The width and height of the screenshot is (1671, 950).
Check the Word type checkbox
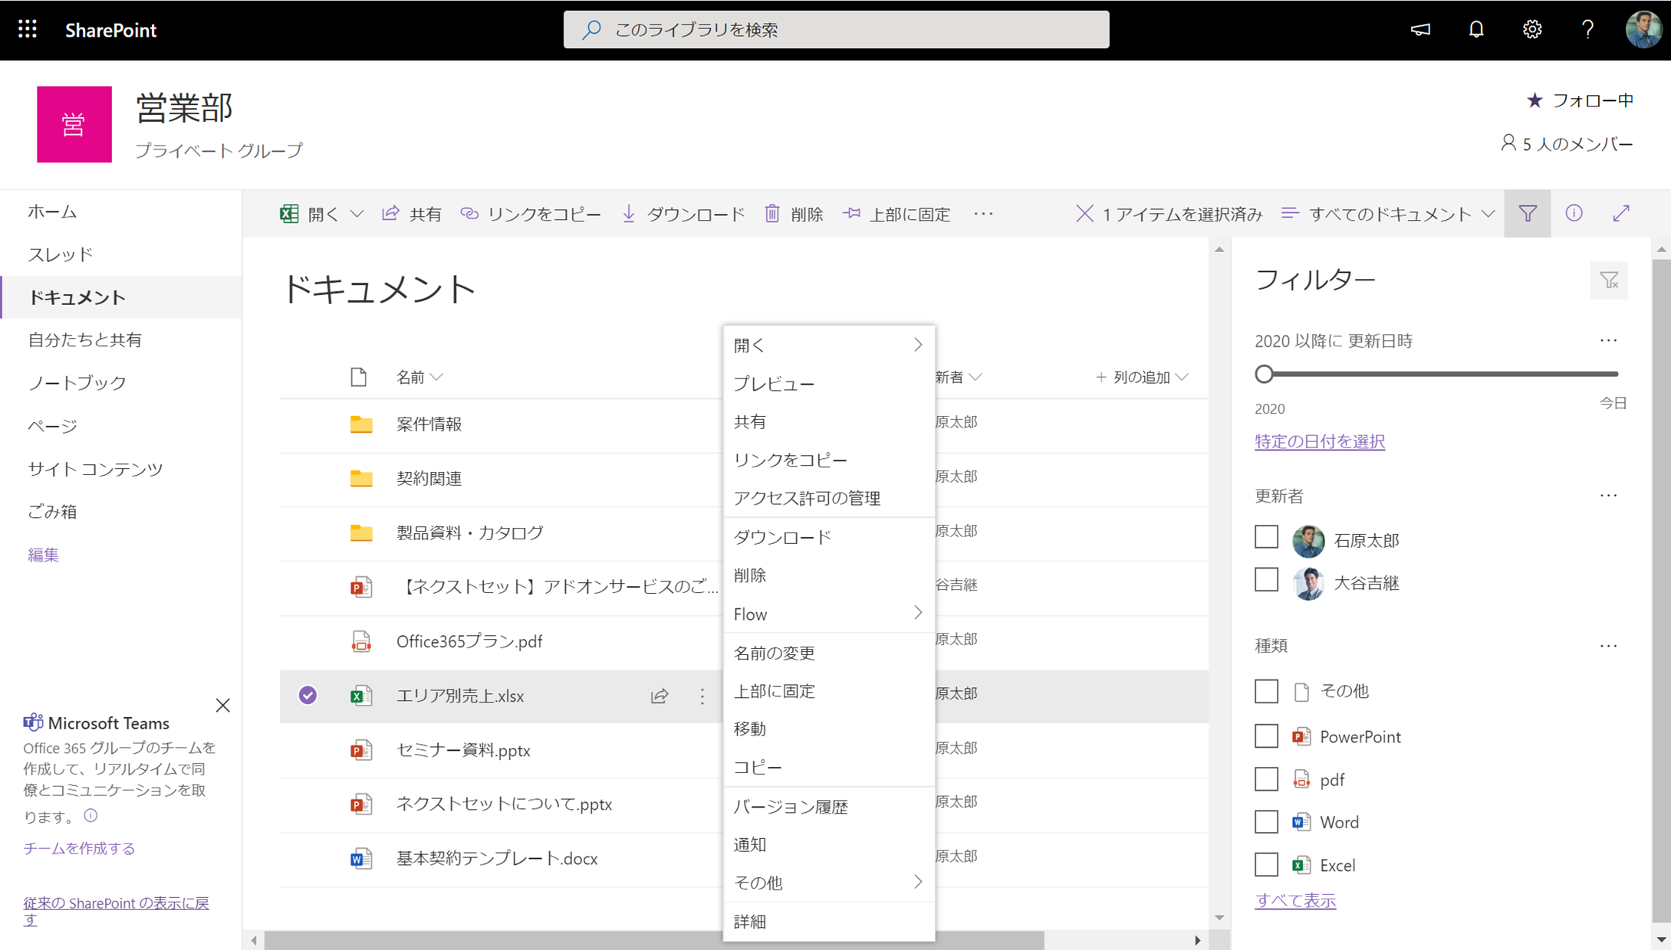pyautogui.click(x=1267, y=822)
